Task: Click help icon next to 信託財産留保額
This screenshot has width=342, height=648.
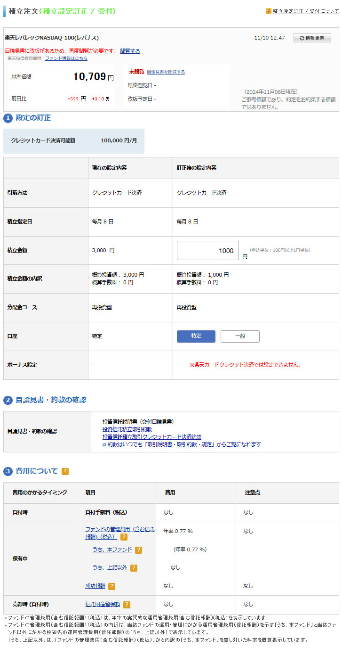Action: (x=127, y=605)
